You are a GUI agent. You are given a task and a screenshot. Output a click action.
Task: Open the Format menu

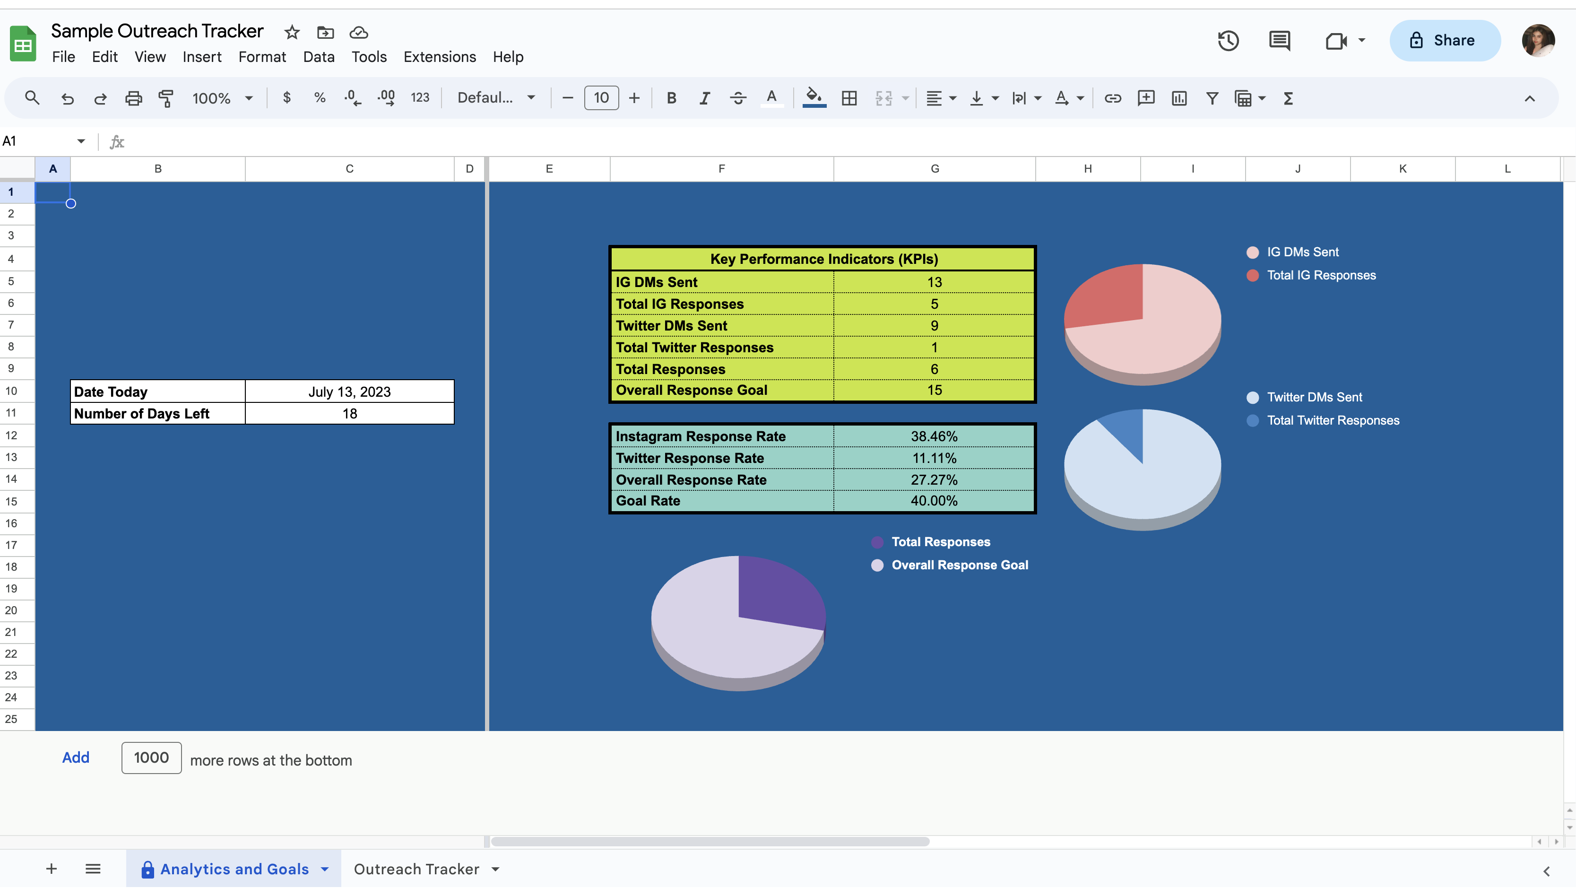point(262,57)
